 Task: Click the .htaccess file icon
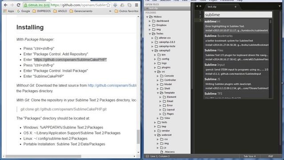(162, 152)
